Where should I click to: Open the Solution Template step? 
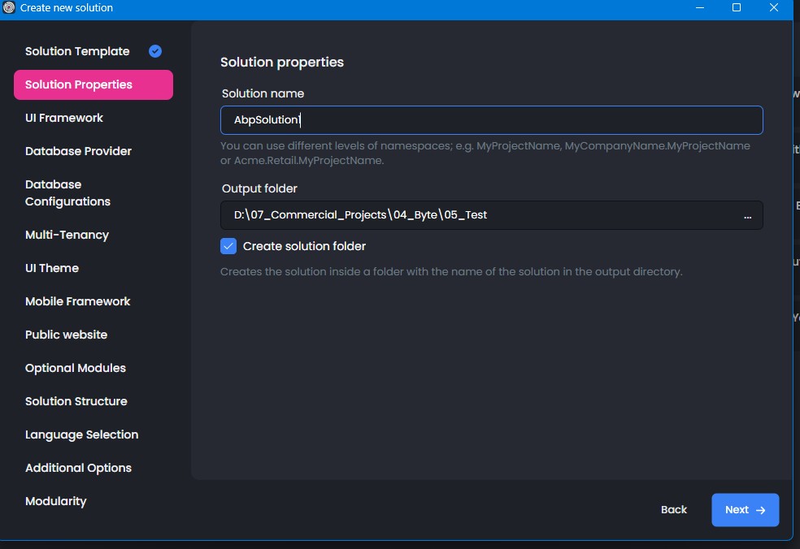[x=77, y=51]
